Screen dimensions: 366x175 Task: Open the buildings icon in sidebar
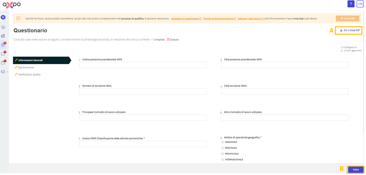tap(3, 36)
